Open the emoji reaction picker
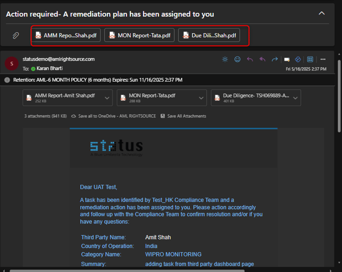The width and height of the screenshot is (342, 272). coord(237,59)
